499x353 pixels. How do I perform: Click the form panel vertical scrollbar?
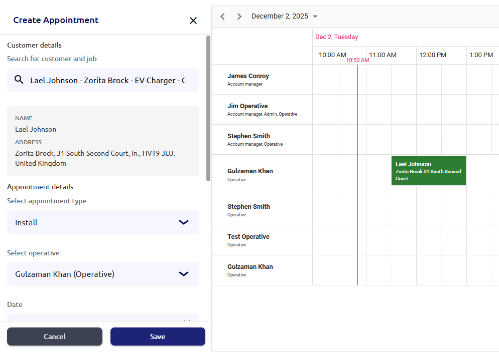[x=208, y=108]
